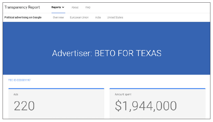This screenshot has width=213, height=122.
Task: Open the FAQ page
Action: coord(88,7)
